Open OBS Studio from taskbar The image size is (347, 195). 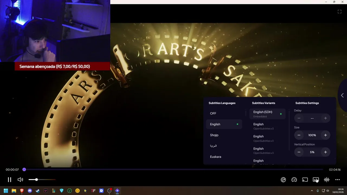tap(110, 191)
